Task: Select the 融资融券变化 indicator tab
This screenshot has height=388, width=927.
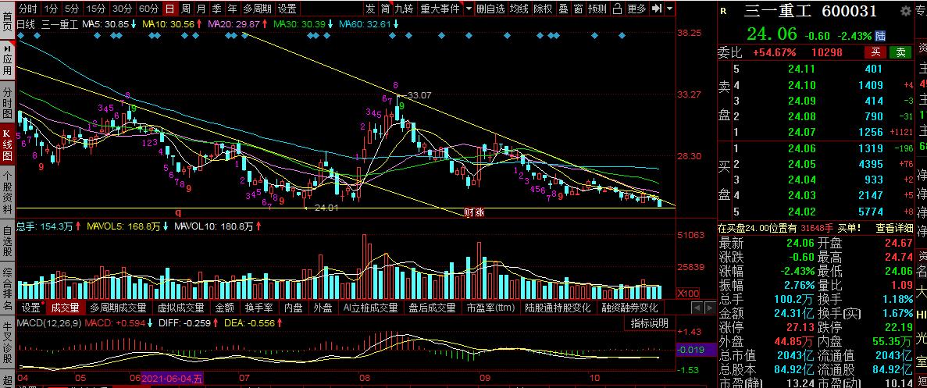Action: [629, 308]
